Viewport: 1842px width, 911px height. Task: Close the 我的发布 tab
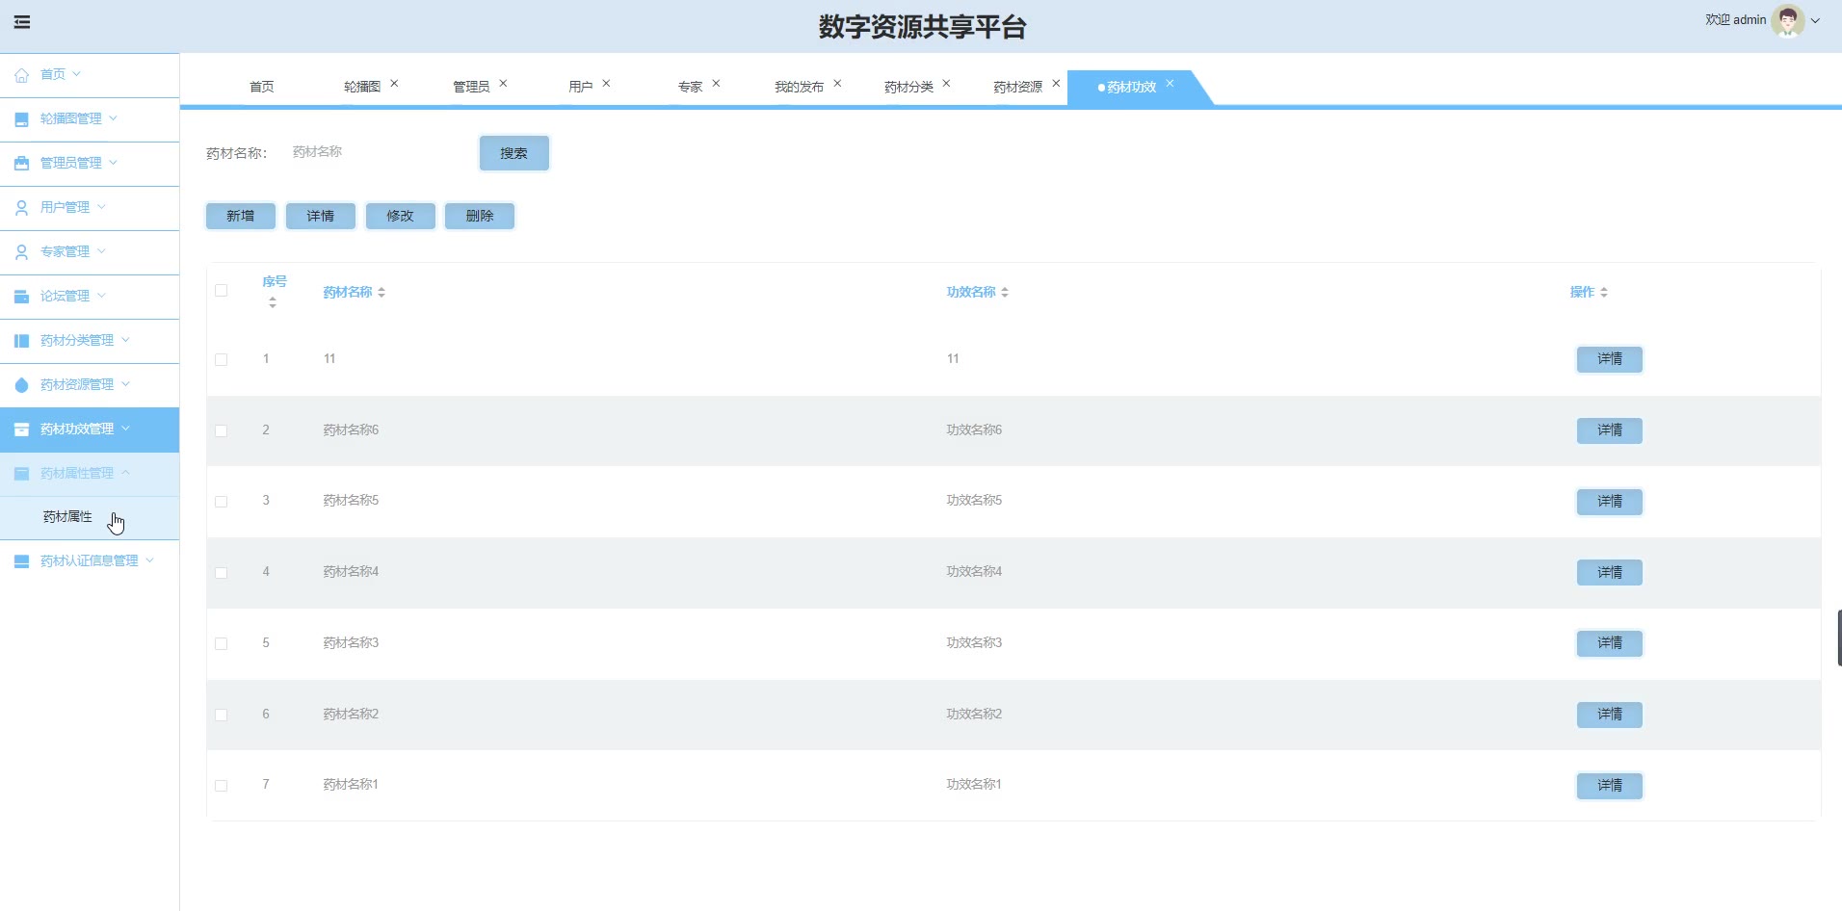(x=837, y=84)
